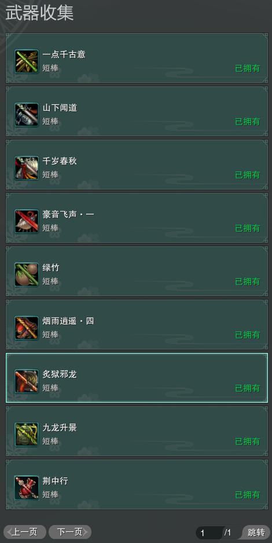Open the 豪音飞声·一 weapon icon
This screenshot has height=543, width=272.
(x=27, y=221)
